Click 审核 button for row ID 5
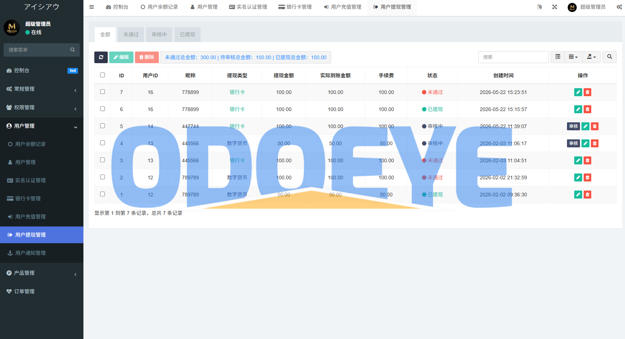Image resolution: width=625 pixels, height=339 pixels. point(573,126)
